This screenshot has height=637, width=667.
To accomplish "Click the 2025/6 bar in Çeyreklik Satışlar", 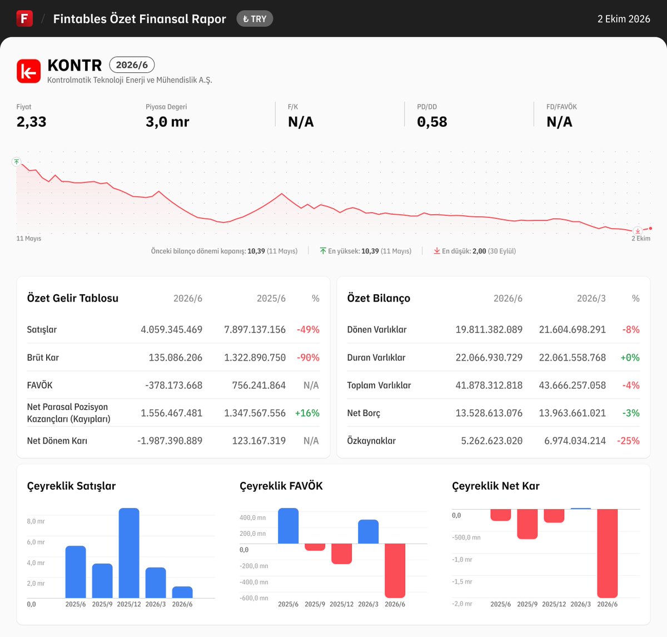I will (x=76, y=572).
